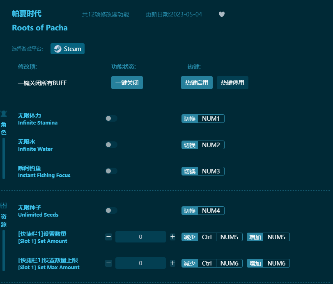Click the 修改项: column header
Screen dimensions: 333x284
point(28,67)
